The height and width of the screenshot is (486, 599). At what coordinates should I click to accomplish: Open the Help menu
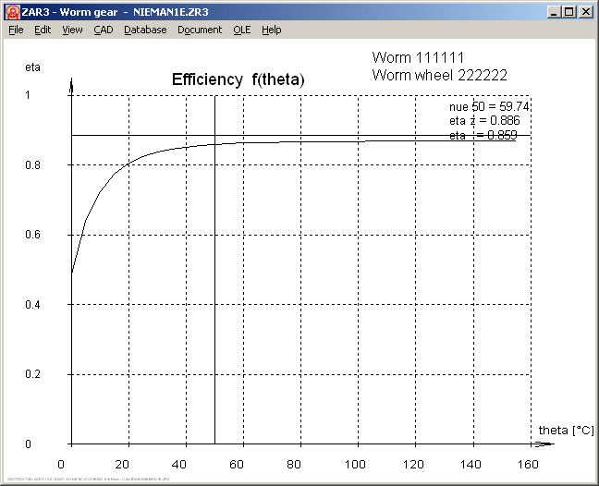coord(271,30)
